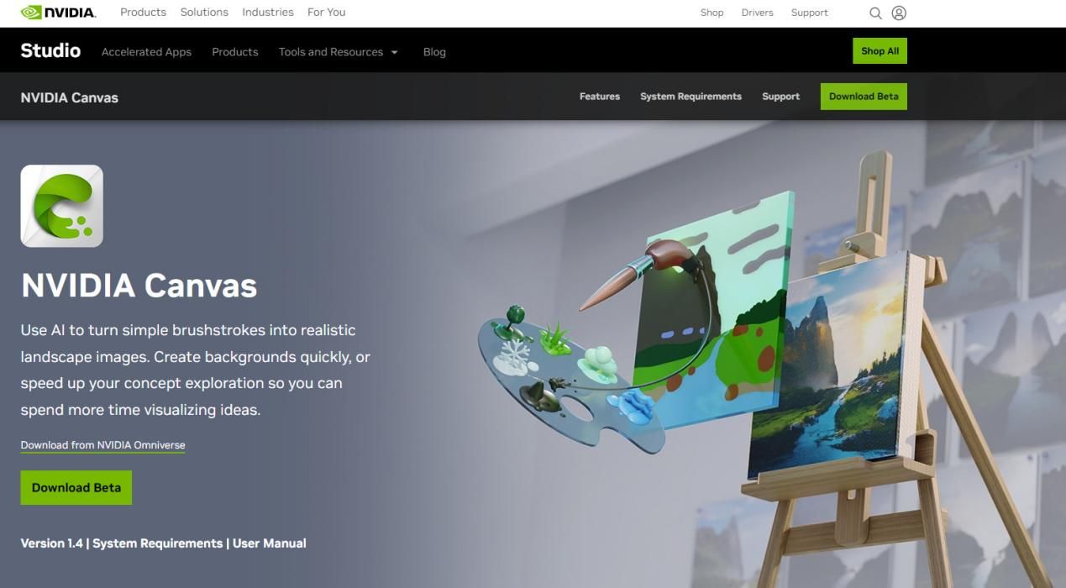Click the 'Version 1.4' text

click(52, 543)
